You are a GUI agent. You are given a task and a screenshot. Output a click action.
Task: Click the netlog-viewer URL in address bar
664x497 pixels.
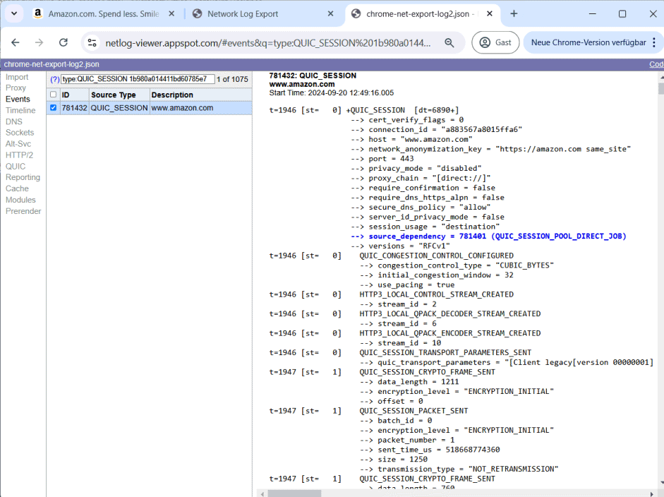click(x=267, y=43)
